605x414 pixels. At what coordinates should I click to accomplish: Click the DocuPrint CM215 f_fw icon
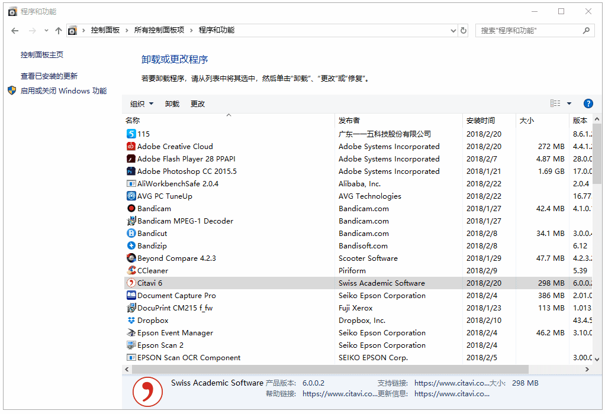[131, 308]
